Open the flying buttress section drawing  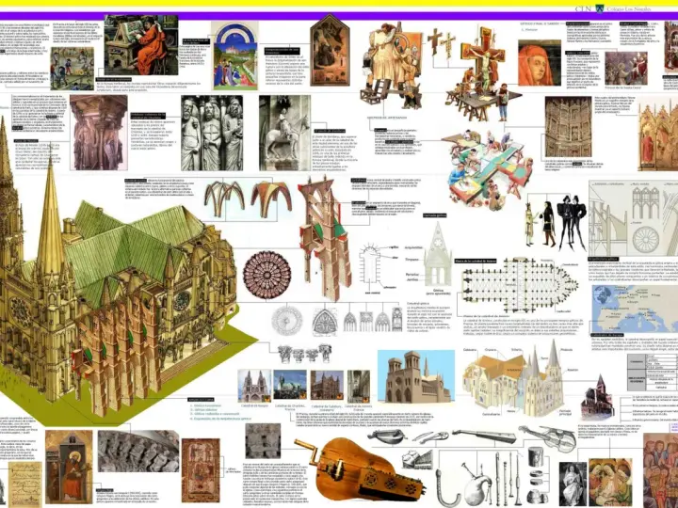click(324, 238)
